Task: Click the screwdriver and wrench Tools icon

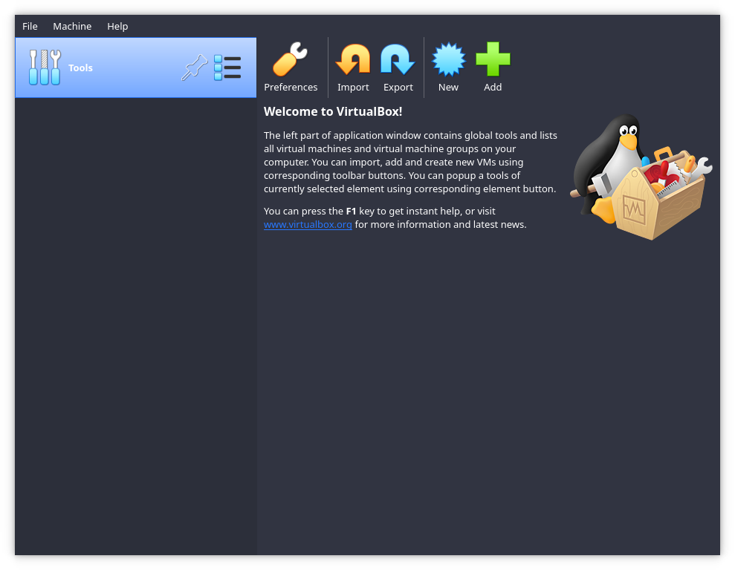Action: [45, 68]
